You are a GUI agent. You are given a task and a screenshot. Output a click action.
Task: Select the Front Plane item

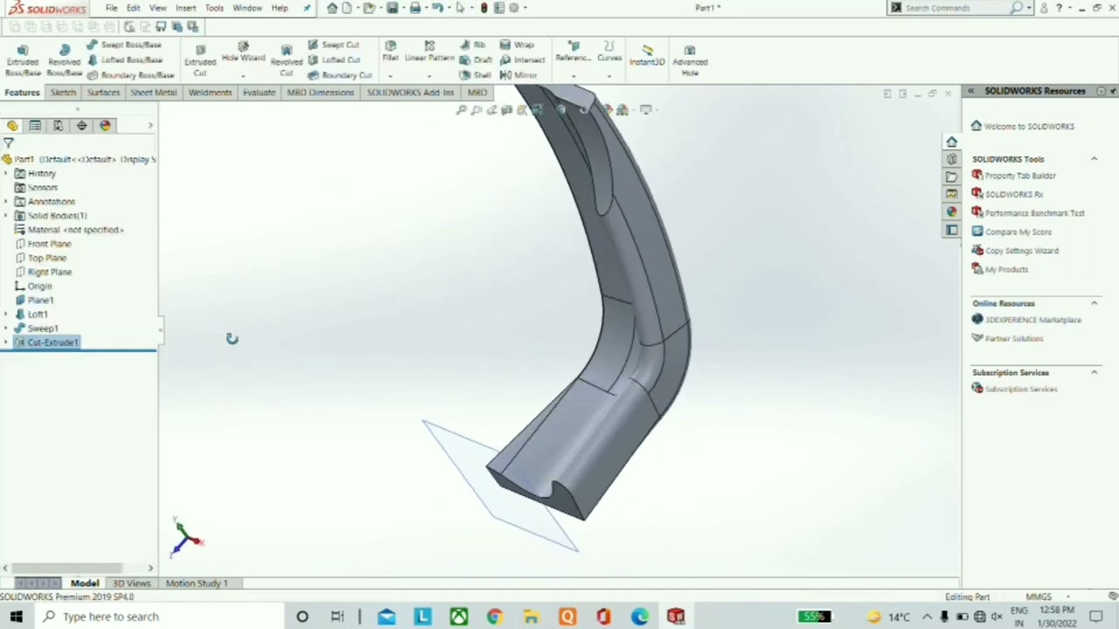click(x=49, y=245)
